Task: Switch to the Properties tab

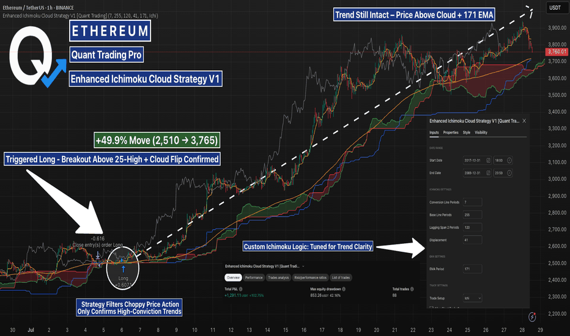Action: click(x=451, y=133)
